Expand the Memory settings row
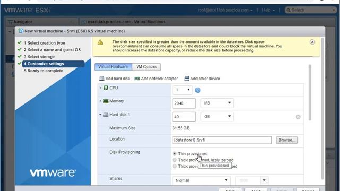The height and width of the screenshot is (191, 340). [x=100, y=101]
